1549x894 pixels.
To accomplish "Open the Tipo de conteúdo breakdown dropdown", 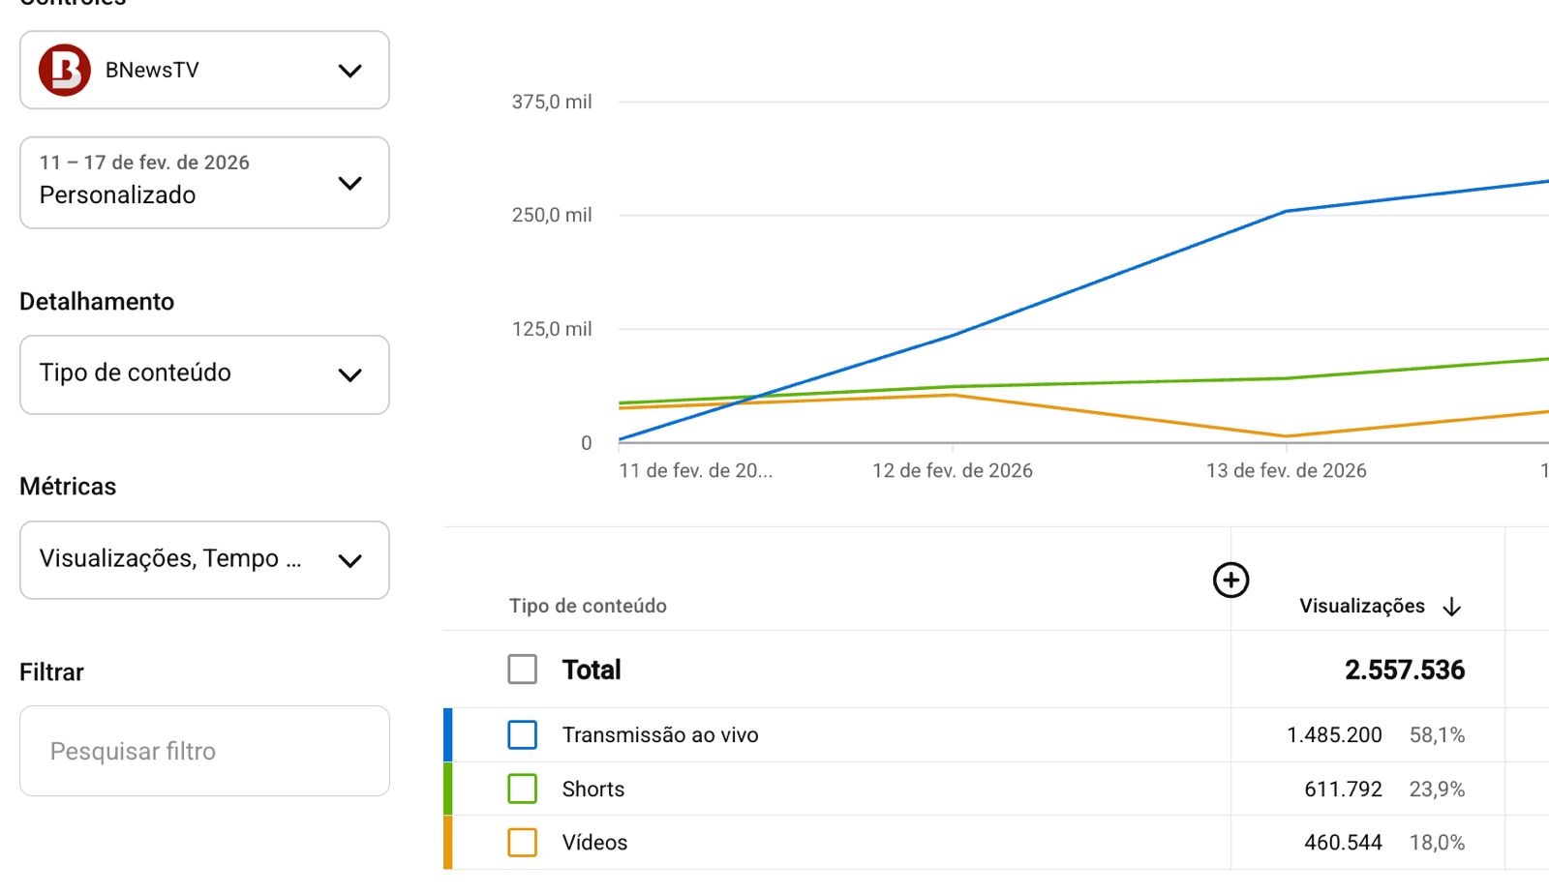I will [349, 374].
